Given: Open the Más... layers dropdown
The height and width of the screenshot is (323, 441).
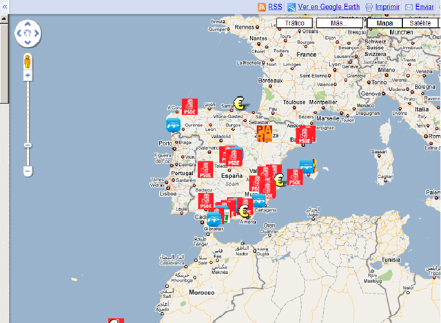Looking at the screenshot, I should point(339,23).
